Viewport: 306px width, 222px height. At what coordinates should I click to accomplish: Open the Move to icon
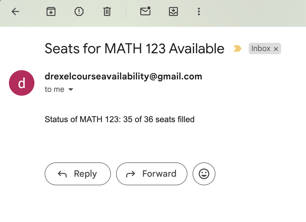click(173, 12)
